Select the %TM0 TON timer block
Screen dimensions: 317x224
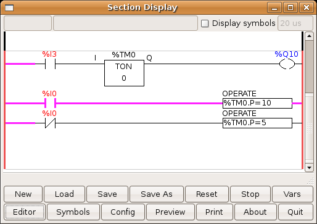click(124, 73)
